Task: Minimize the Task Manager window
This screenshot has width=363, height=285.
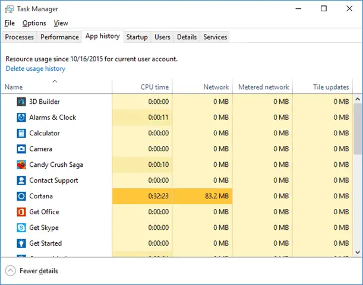Action: coord(298,9)
